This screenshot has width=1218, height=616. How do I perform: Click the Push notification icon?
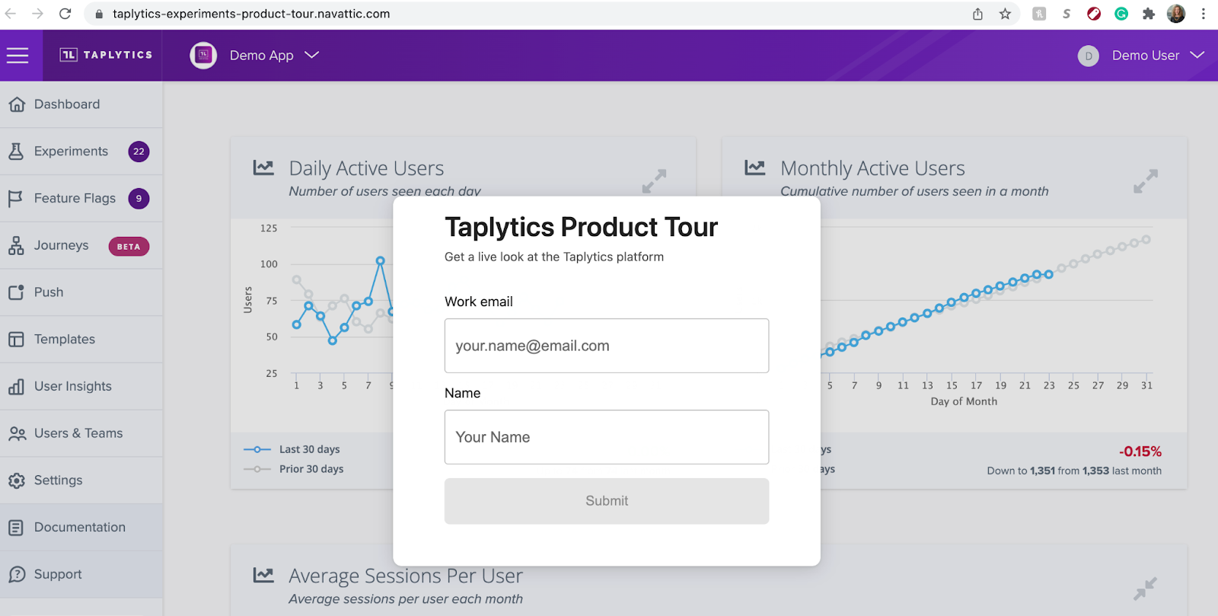[x=16, y=292]
